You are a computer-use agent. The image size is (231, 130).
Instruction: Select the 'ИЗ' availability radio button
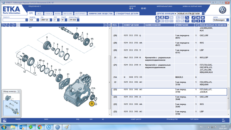click(142, 9)
